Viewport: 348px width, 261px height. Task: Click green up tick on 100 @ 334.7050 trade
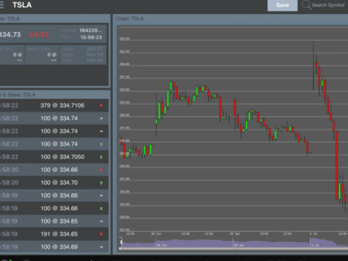101,157
